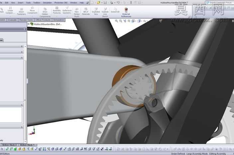Click the white list box in the left panel
Image resolution: width=234 pixels, height=155 pixels.
click(x=11, y=115)
